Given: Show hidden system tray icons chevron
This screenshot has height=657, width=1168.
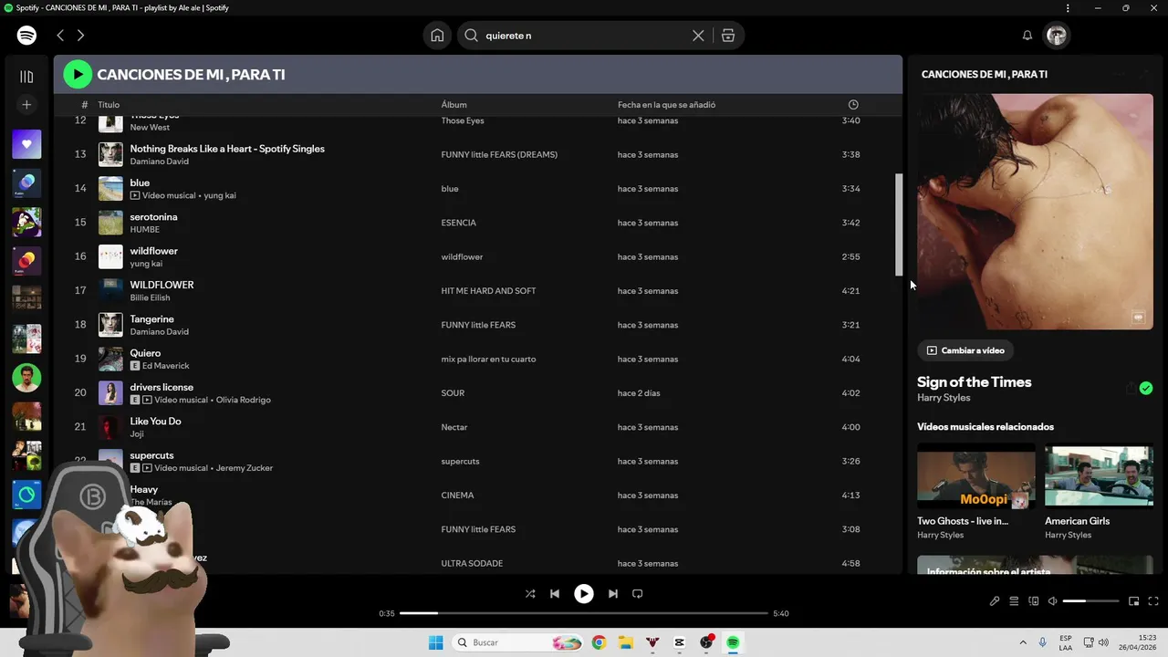Looking at the screenshot, I should (1023, 642).
